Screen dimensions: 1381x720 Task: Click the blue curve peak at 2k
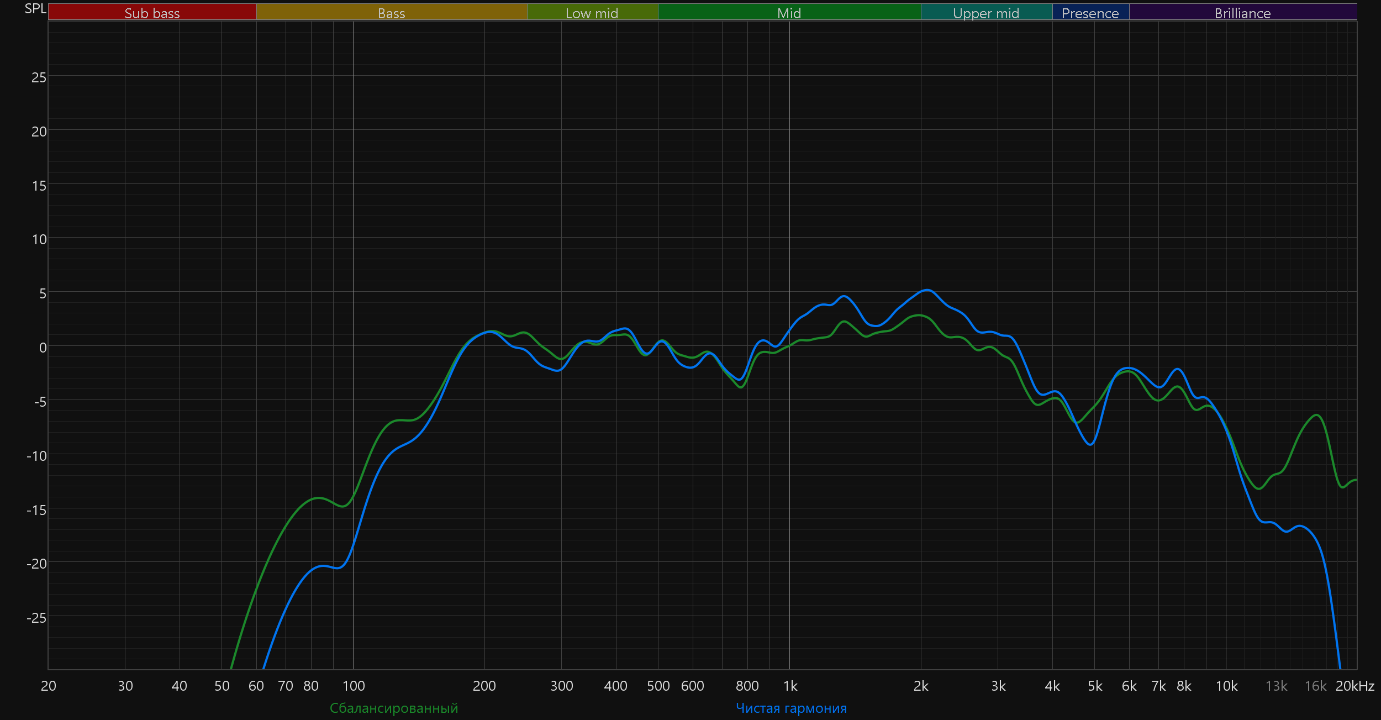tap(927, 290)
